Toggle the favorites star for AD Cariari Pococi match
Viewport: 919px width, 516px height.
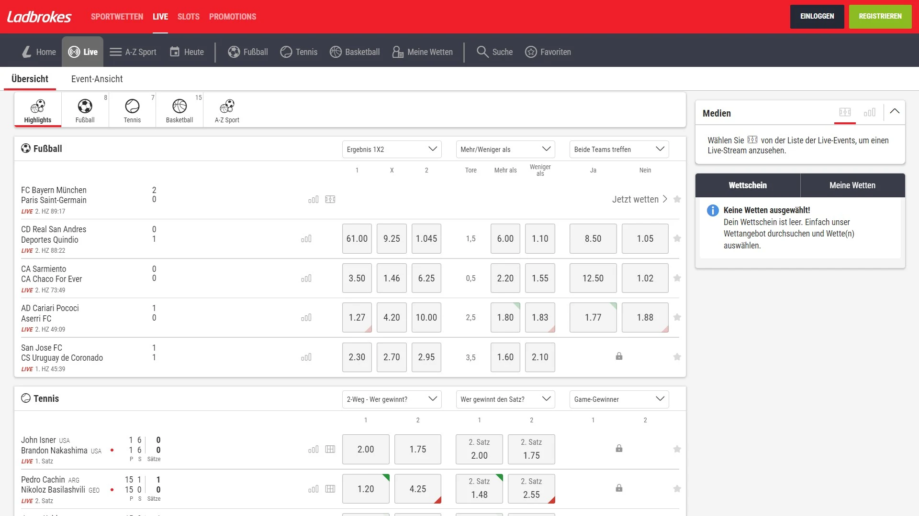[677, 317]
